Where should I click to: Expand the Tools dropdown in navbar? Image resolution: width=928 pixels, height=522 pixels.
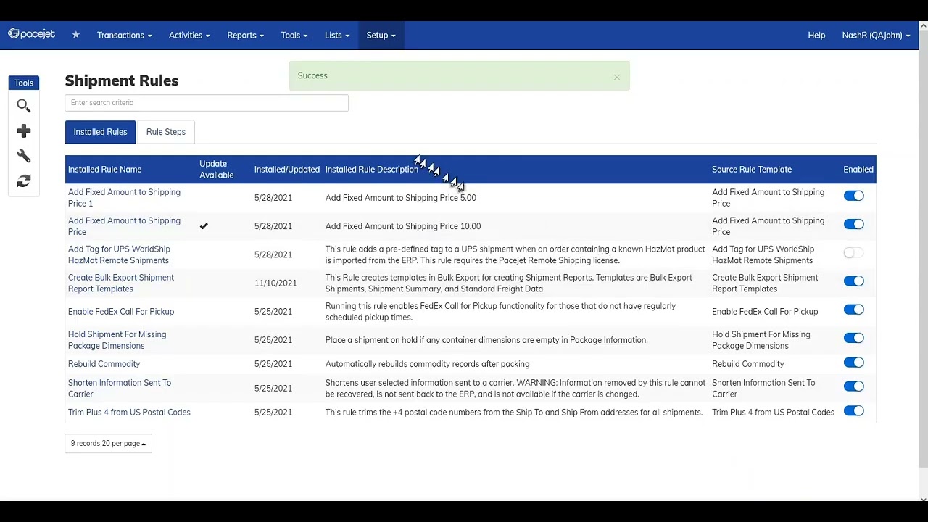pos(294,35)
